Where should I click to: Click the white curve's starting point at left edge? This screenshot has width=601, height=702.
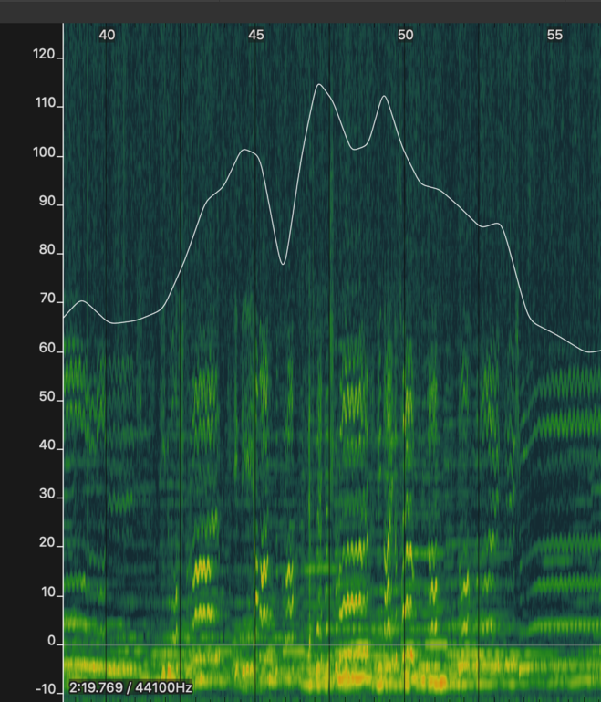64,317
